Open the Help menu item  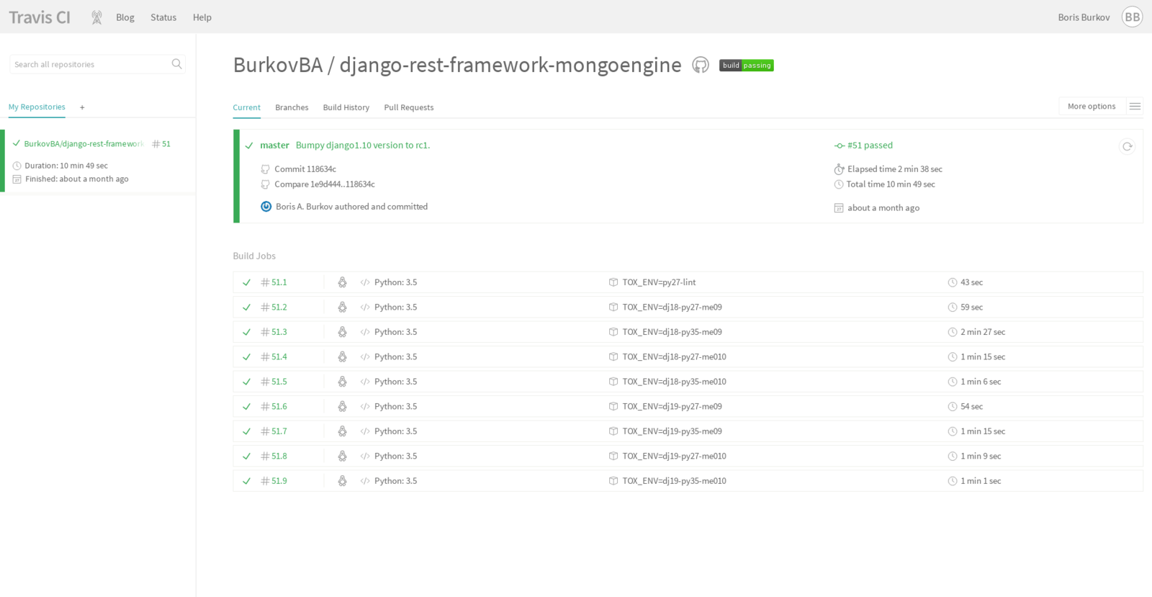coord(202,17)
